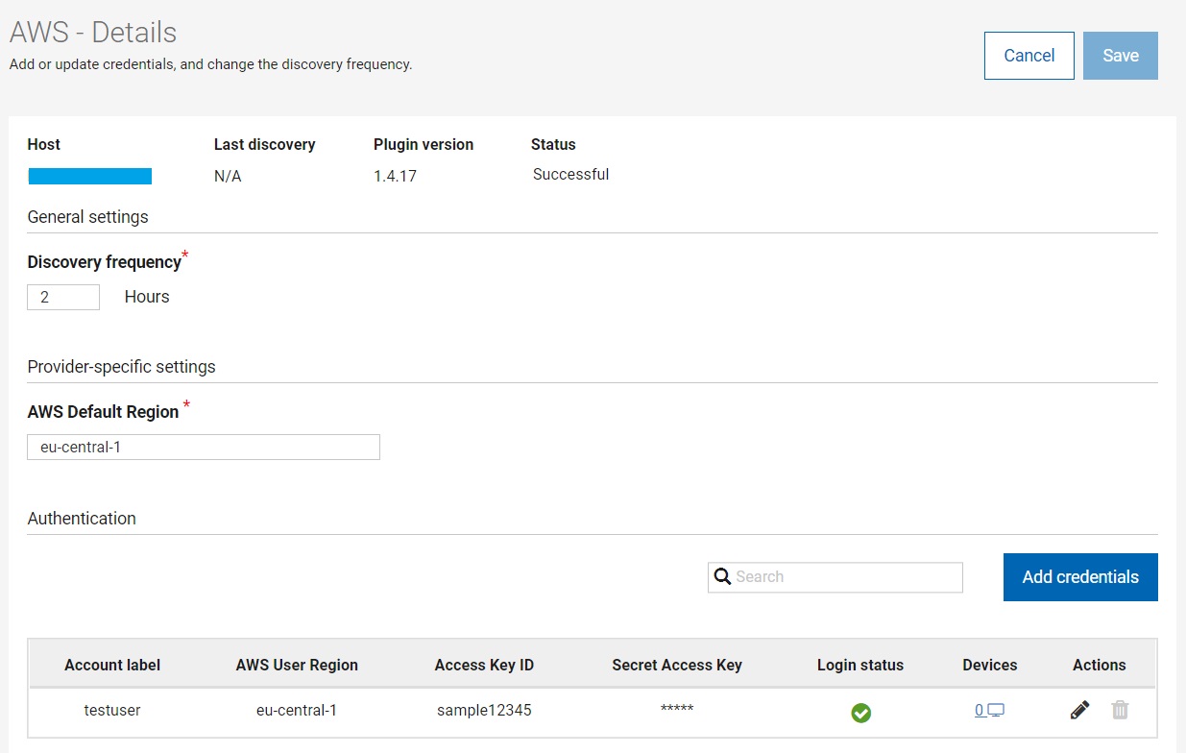1186x753 pixels.
Task: Click the Secret Access Key column header
Action: (x=677, y=665)
